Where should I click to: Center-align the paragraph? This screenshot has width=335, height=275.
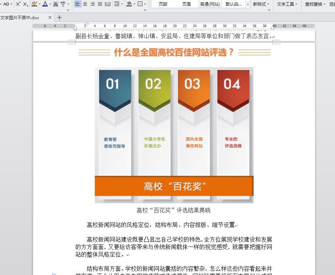pos(85,4)
